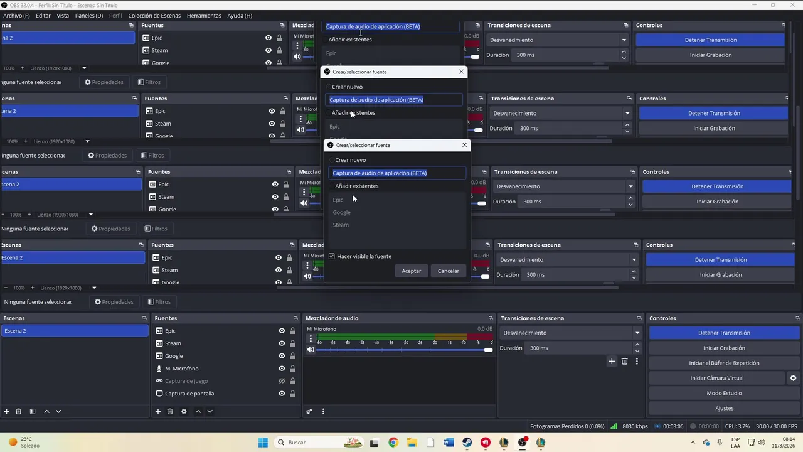
Task: Start the replay buffer with Iniciar el Búfer de Repetición
Action: point(724,363)
